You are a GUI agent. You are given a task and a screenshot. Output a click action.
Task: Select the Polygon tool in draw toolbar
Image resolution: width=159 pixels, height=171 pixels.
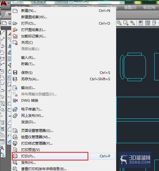point(3,52)
